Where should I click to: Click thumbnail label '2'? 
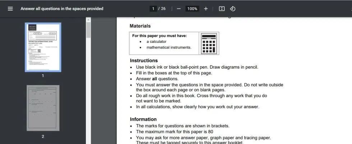[43, 136]
